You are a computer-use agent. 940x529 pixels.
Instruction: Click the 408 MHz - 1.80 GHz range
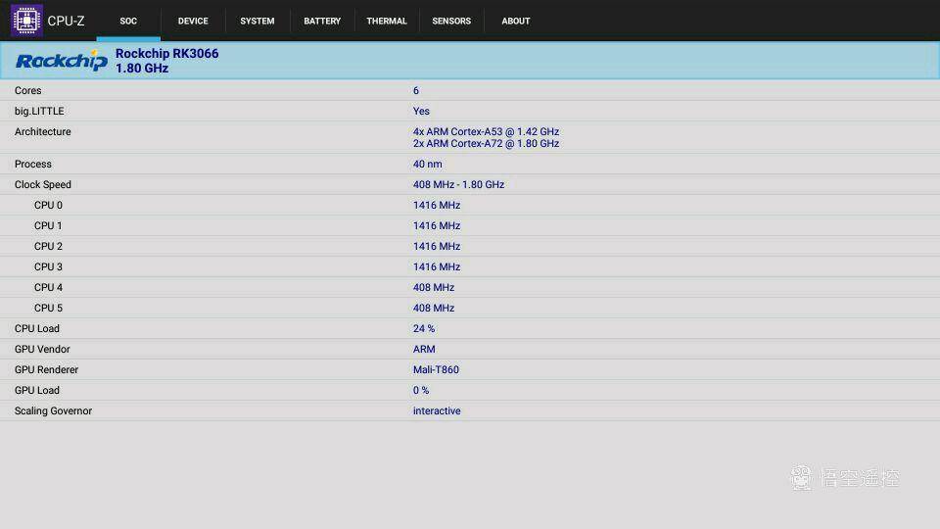[458, 184]
